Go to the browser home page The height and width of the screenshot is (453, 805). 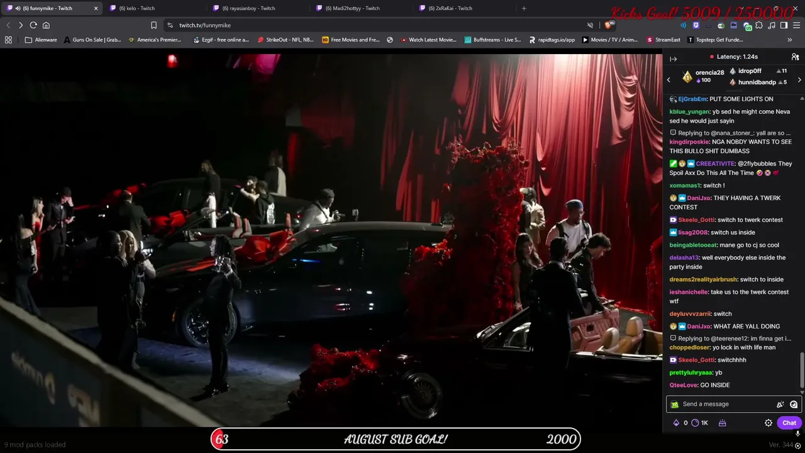(x=46, y=25)
